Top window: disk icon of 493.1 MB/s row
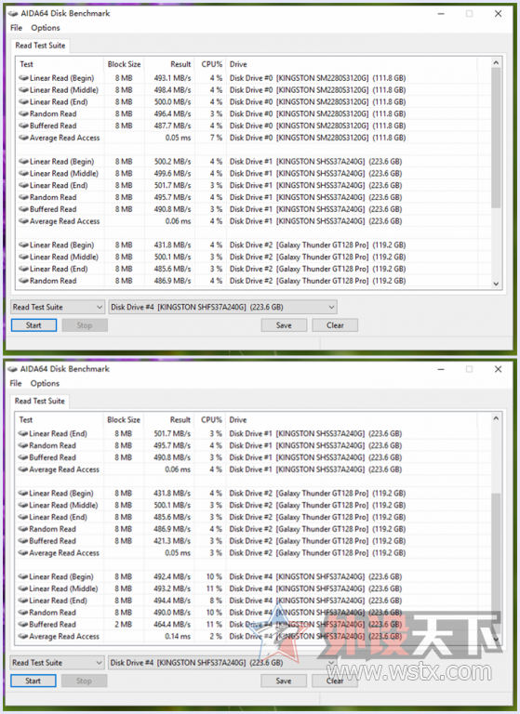This screenshot has height=714, width=520. pyautogui.click(x=23, y=78)
